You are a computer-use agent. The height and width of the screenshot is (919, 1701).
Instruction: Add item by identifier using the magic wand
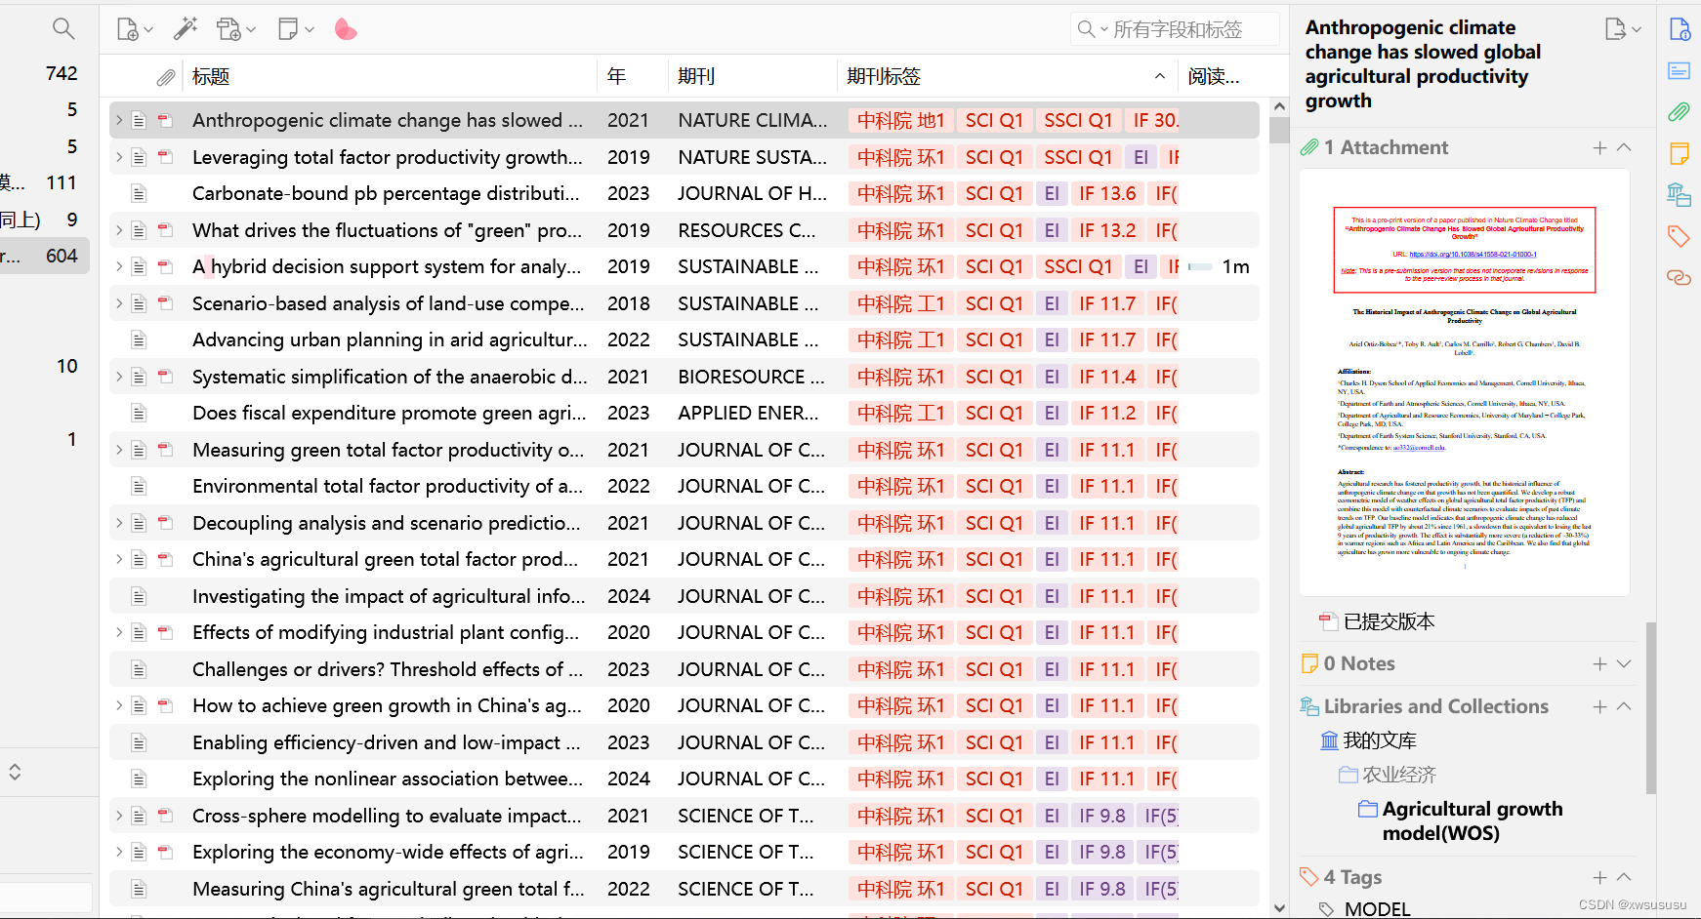coord(186,28)
